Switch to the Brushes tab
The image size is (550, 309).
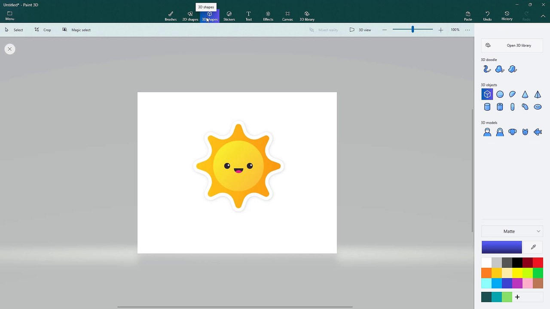(x=171, y=16)
